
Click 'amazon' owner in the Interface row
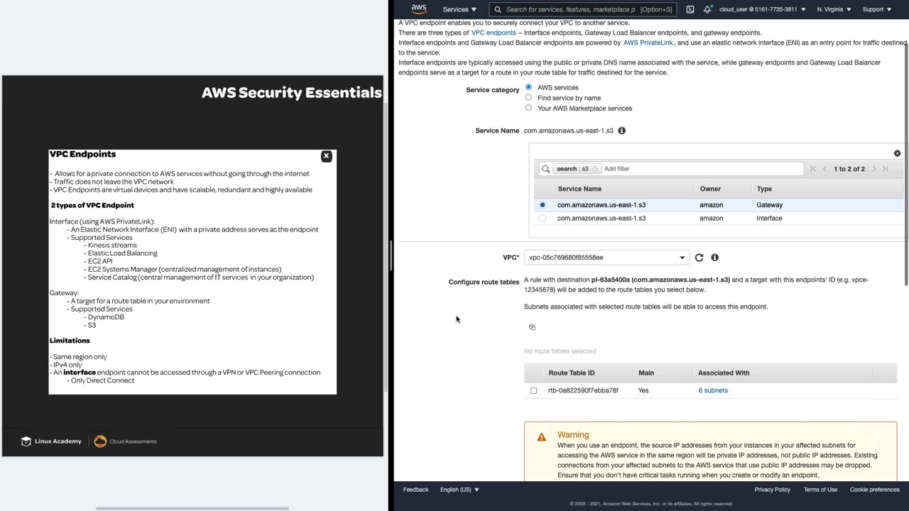(711, 219)
